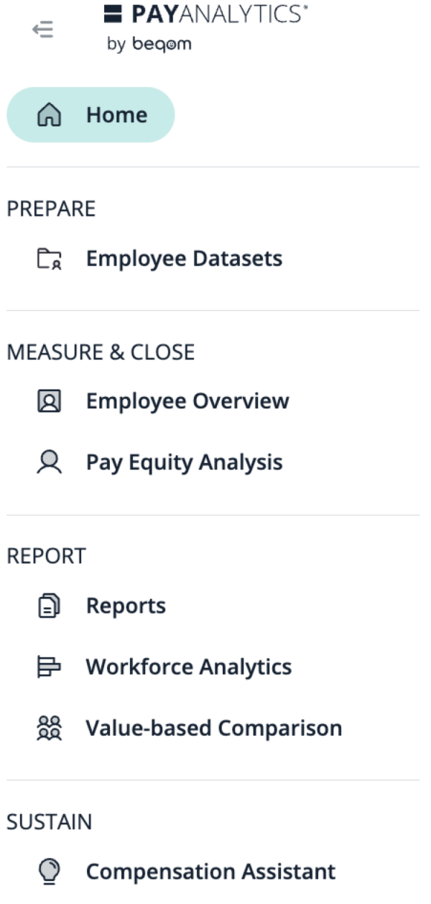This screenshot has height=904, width=431.
Task: Click the Value-based Comparison people icon
Action: [49, 729]
